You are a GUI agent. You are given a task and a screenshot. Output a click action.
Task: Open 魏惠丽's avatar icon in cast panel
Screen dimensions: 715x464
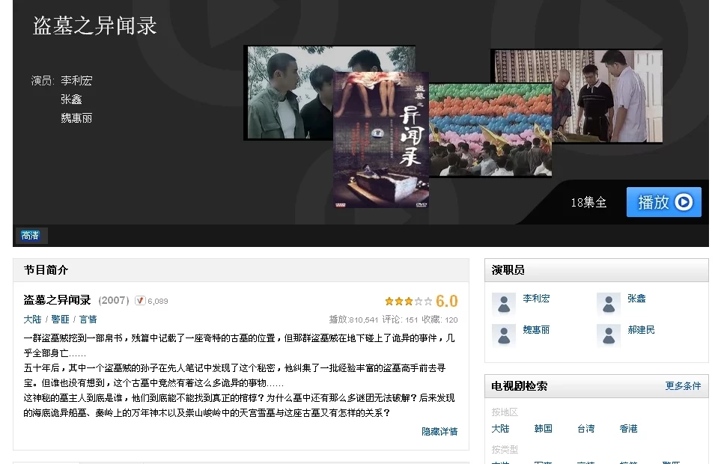503,335
